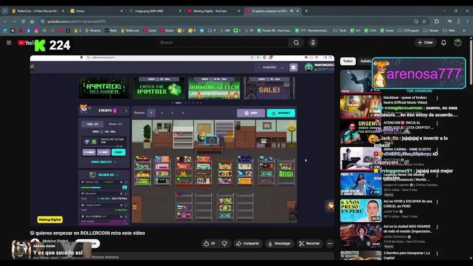Open the Web bookmark folder

click(449, 31)
